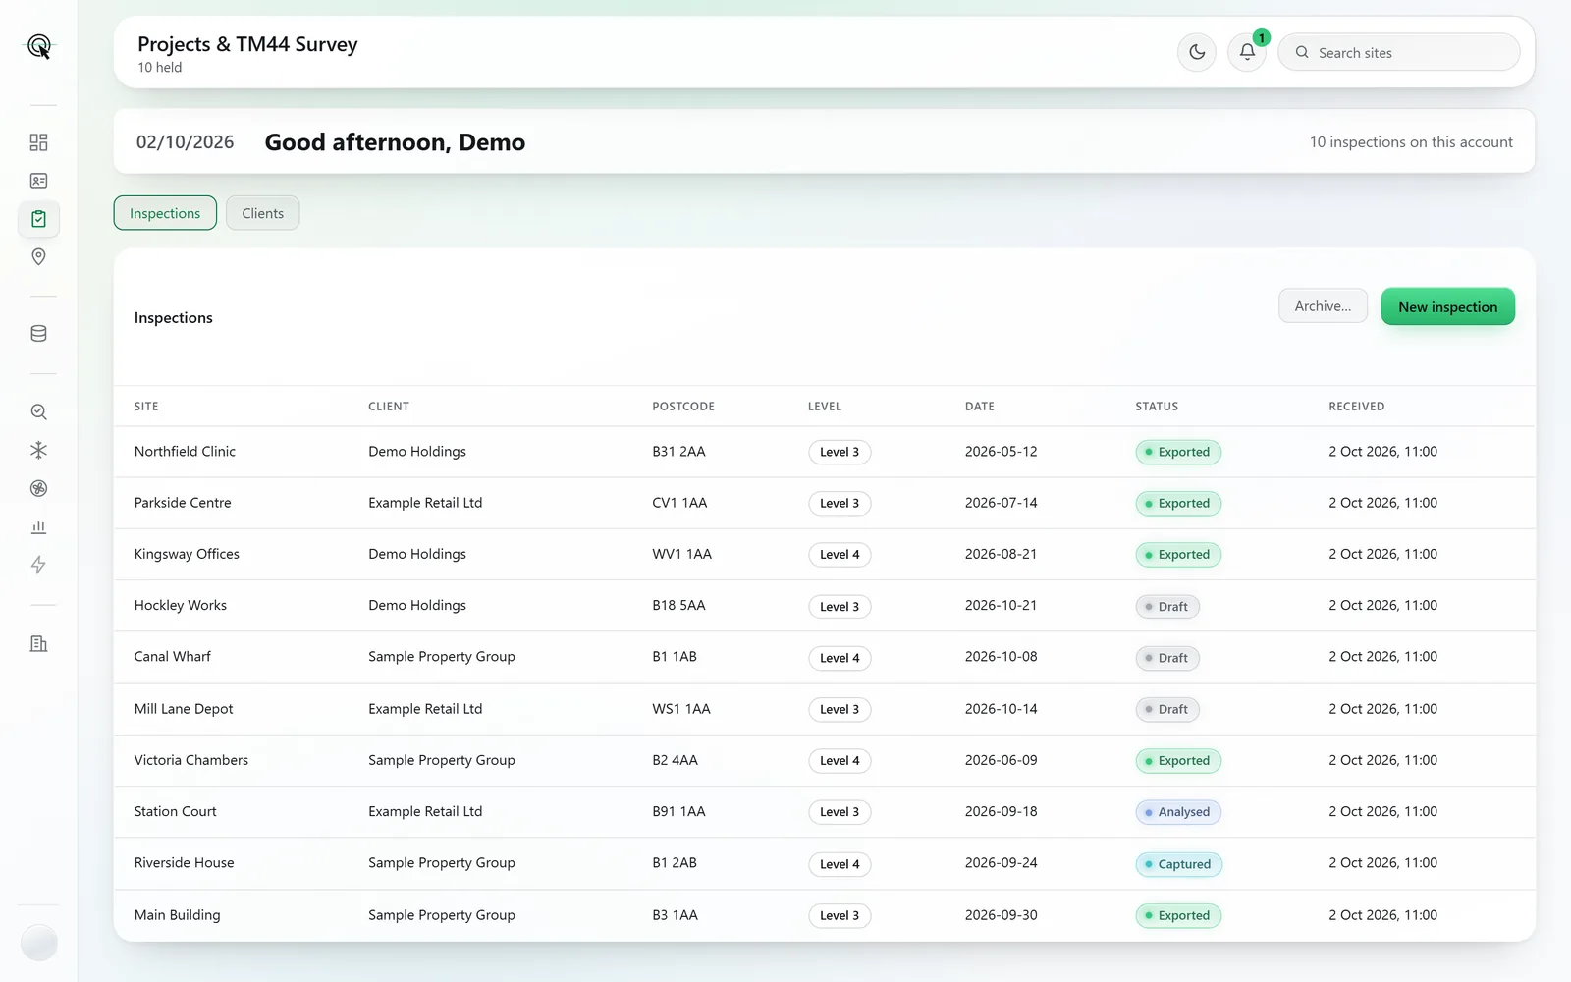This screenshot has width=1571, height=982.
Task: Open the Station Court inspection
Action: [x=825, y=812]
